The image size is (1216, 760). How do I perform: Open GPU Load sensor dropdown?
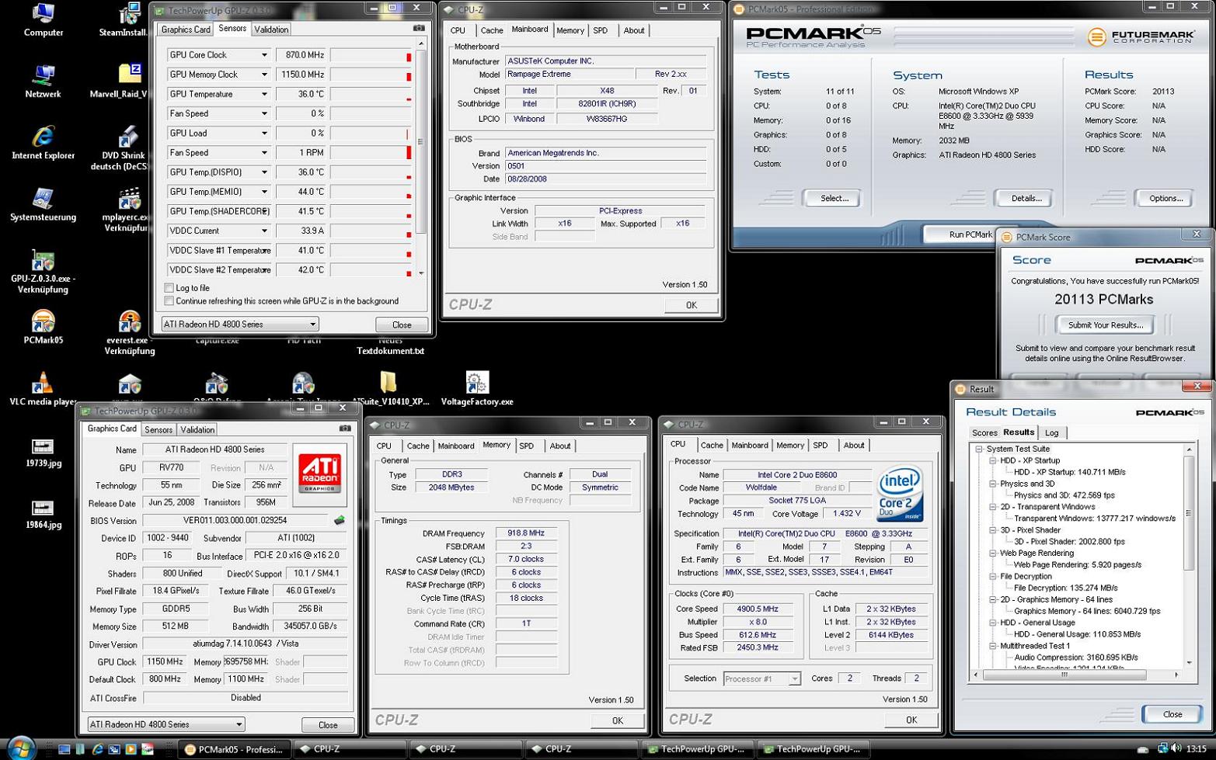click(x=264, y=134)
